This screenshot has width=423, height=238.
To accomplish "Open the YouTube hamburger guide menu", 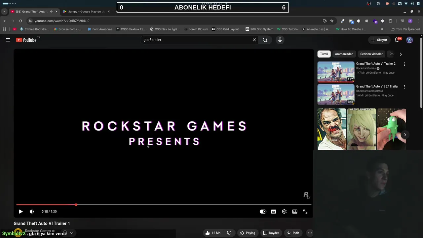I will point(8,40).
